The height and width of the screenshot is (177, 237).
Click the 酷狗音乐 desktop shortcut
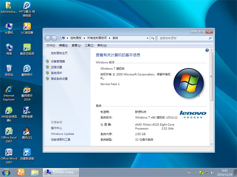pos(27,70)
